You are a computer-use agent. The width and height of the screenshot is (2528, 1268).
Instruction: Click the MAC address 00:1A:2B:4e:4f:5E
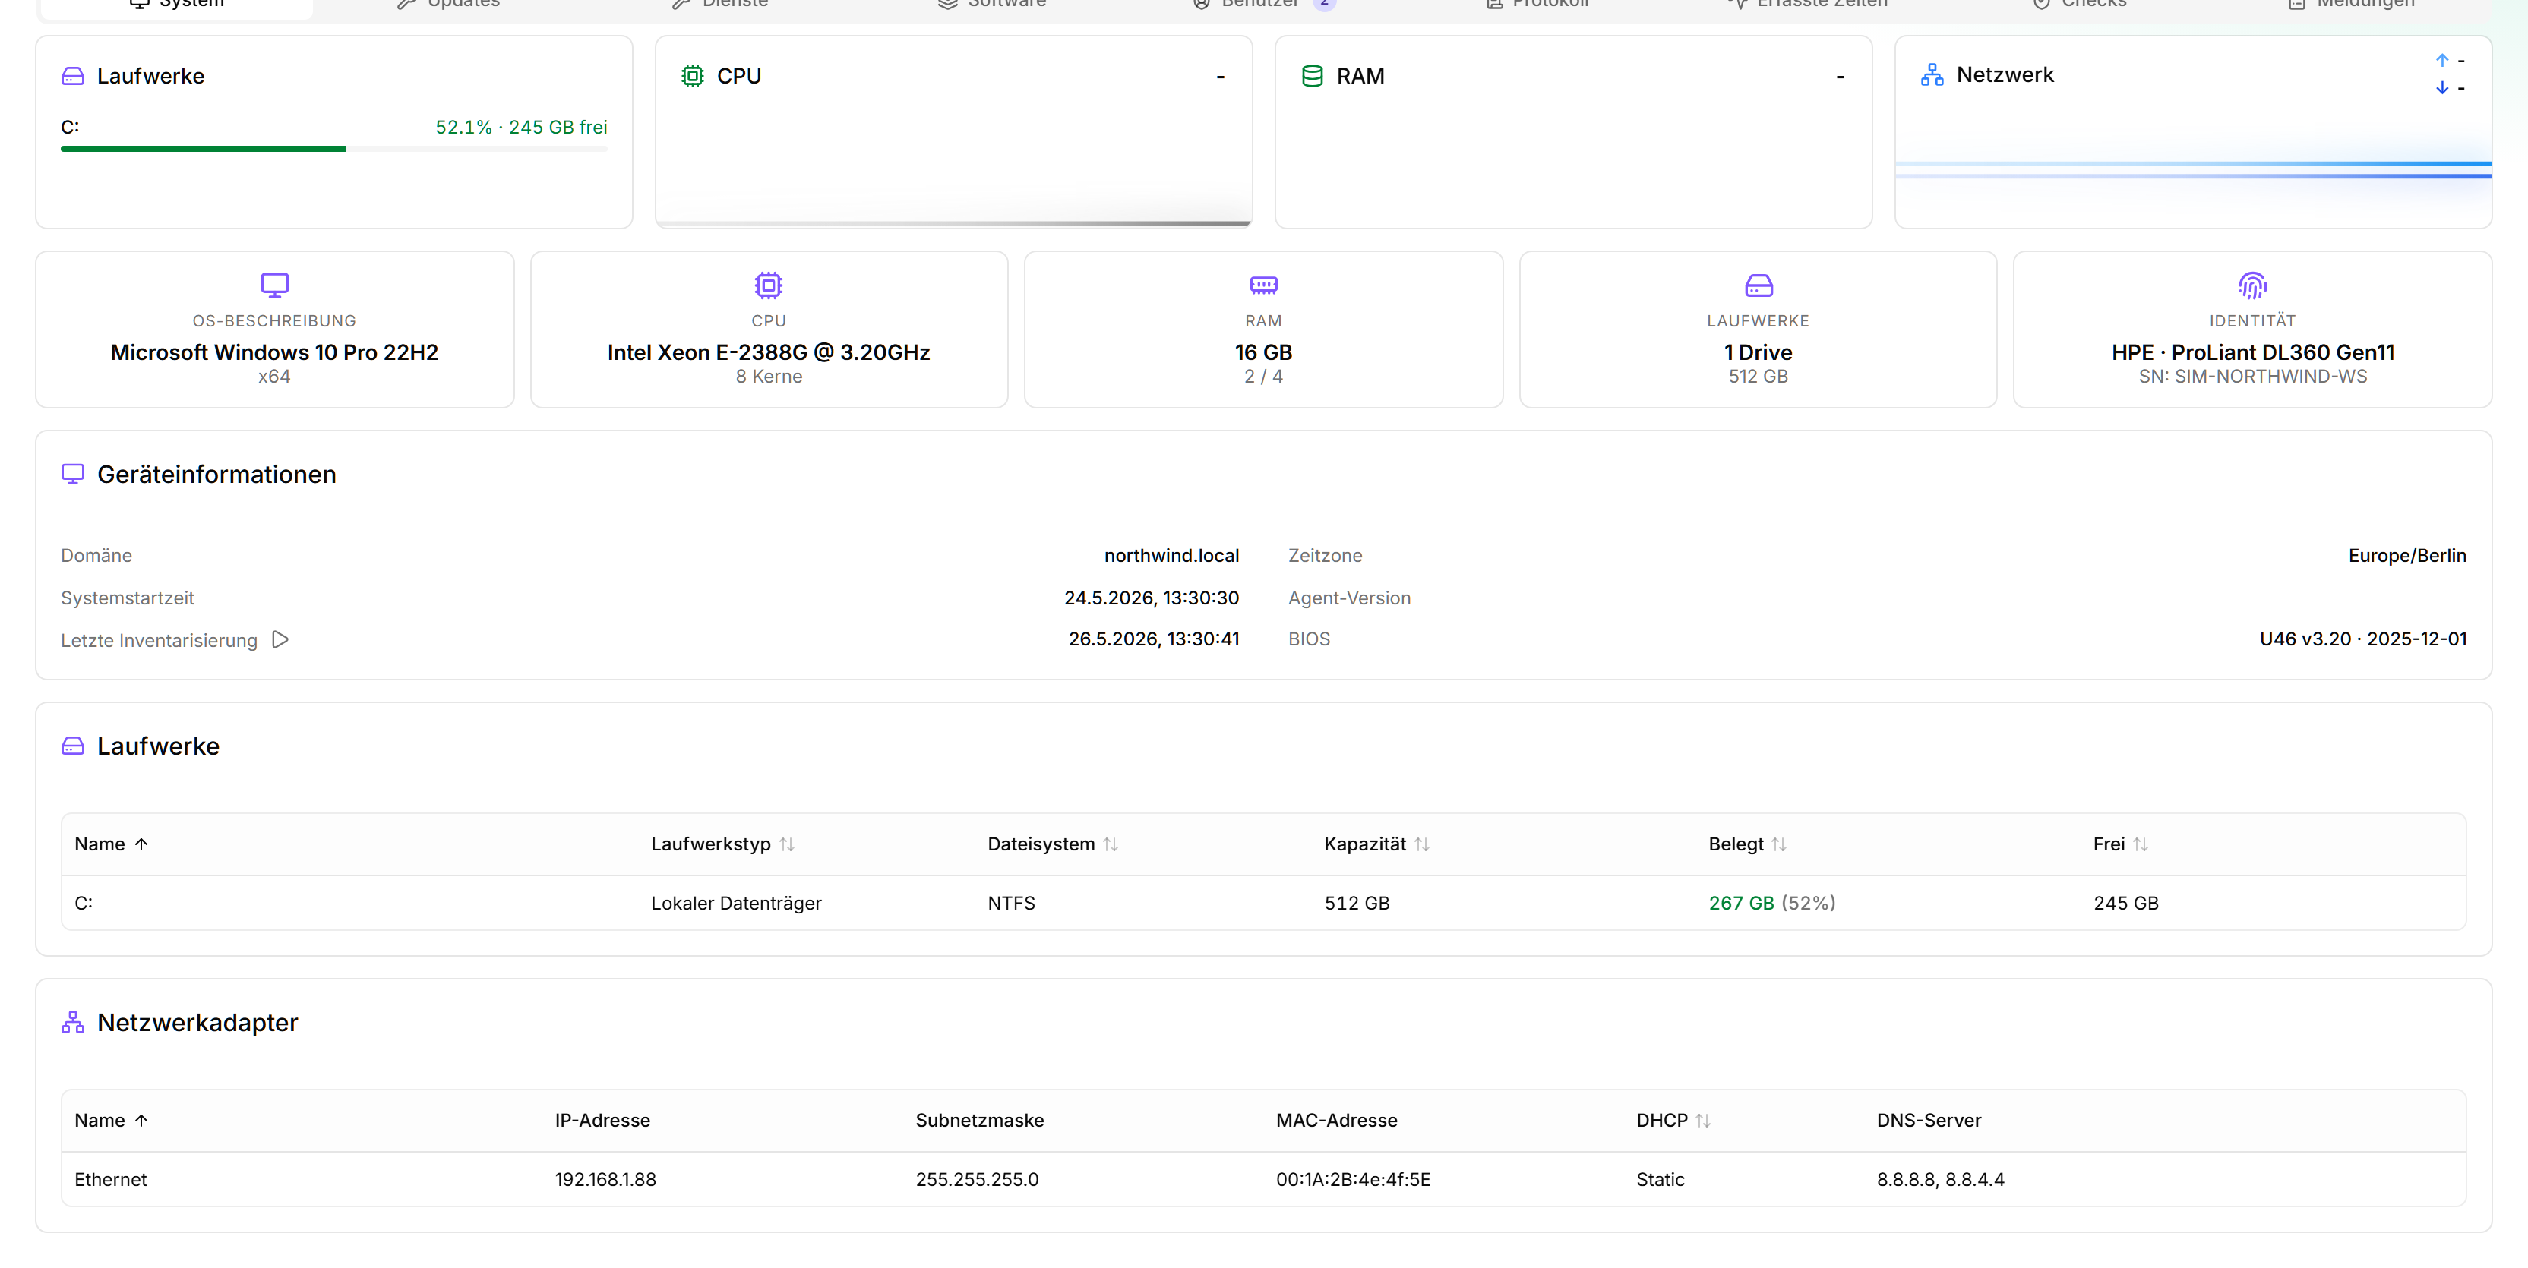coord(1352,1180)
